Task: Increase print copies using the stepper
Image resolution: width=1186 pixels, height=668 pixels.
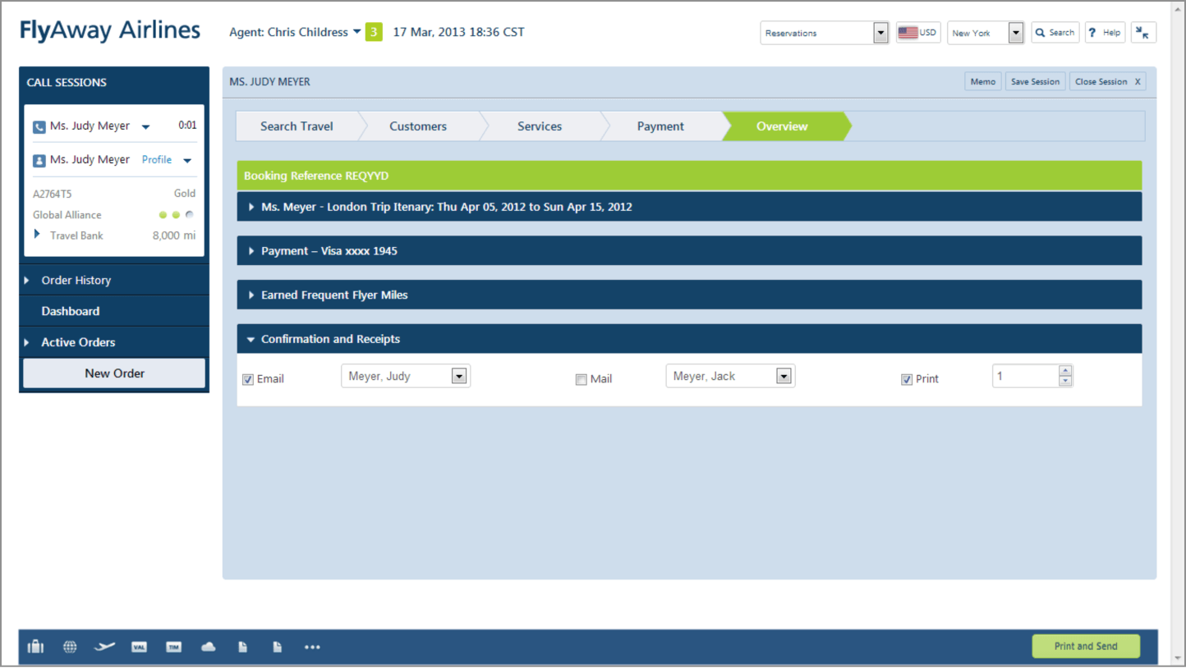Action: tap(1065, 371)
